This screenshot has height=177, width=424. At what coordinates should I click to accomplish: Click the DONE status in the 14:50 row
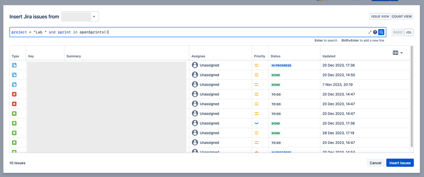coord(276,75)
